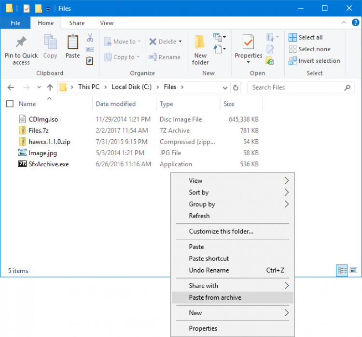Click the quick access Properties icon in the title bar

(27, 9)
